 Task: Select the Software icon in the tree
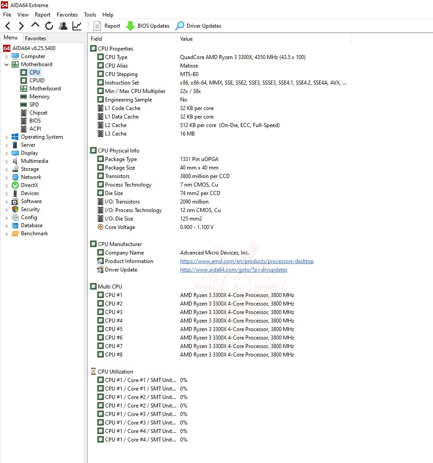[15, 201]
